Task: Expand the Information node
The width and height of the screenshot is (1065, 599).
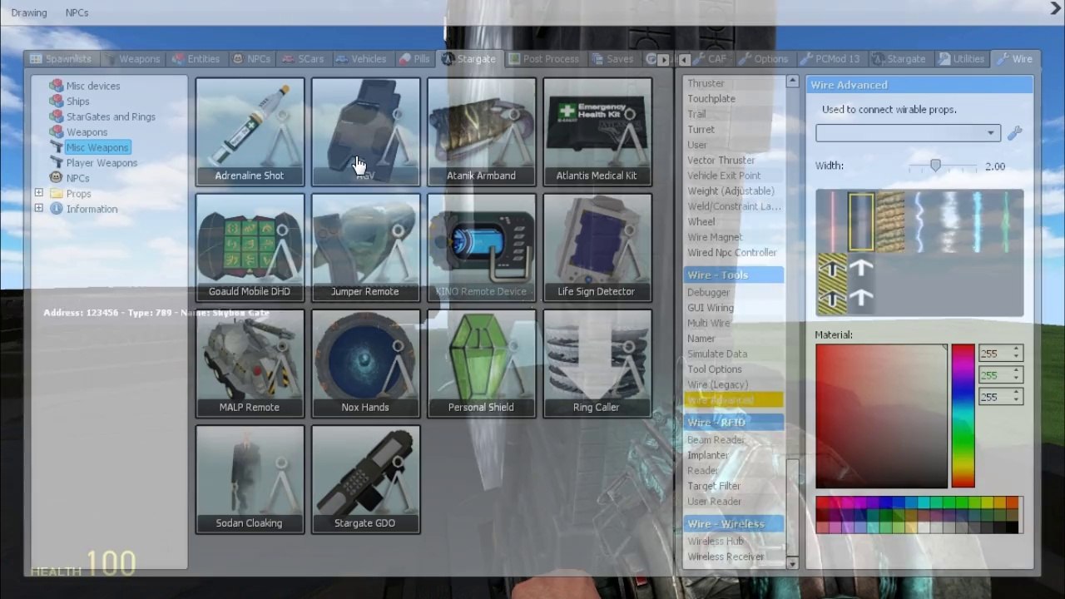Action: [38, 209]
